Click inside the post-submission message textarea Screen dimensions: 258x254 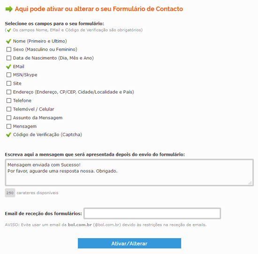129,173
